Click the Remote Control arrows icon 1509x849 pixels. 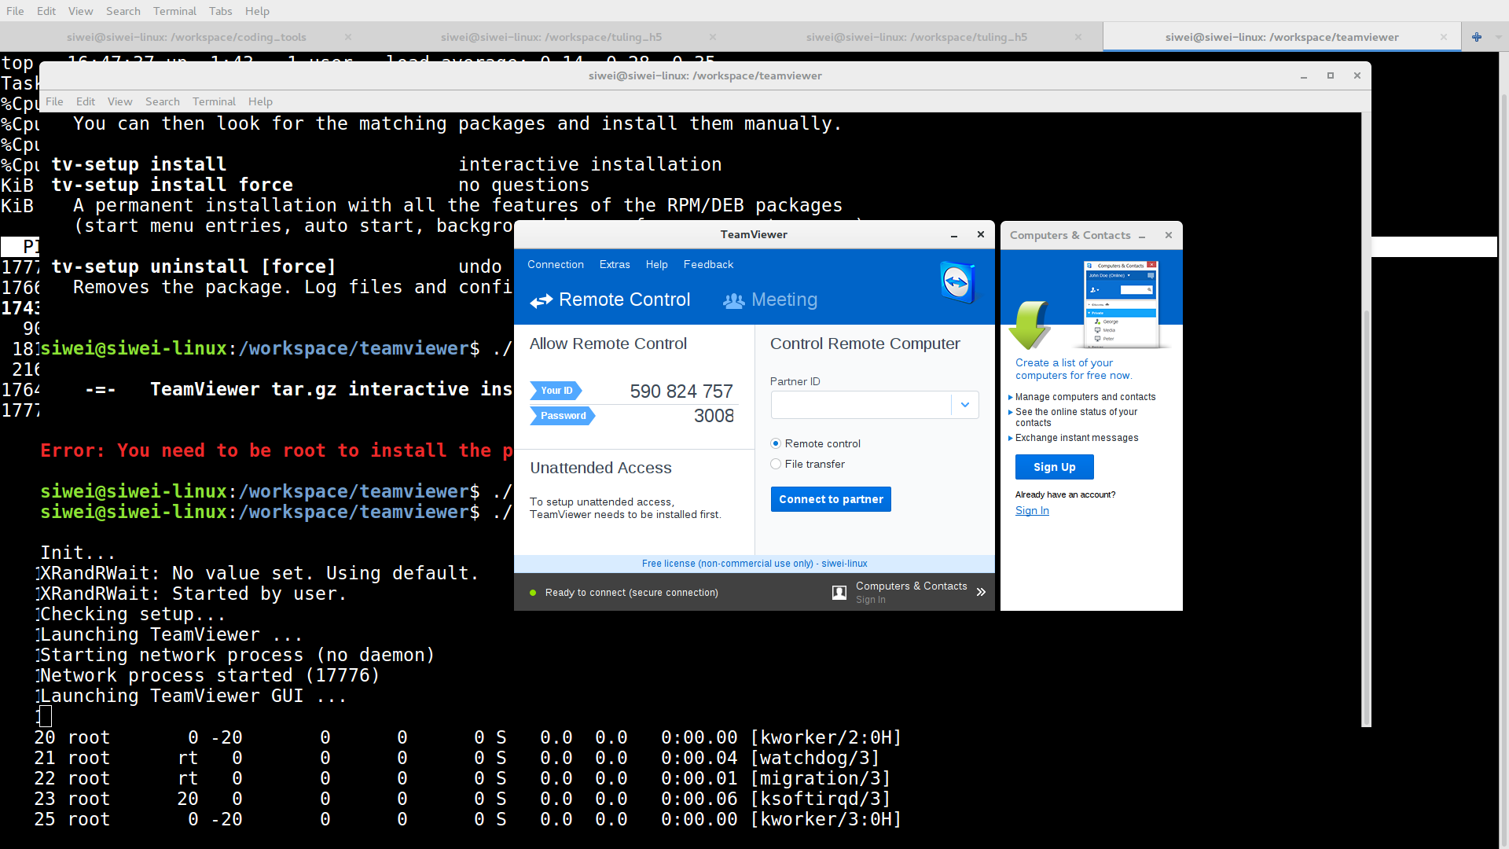tap(541, 301)
